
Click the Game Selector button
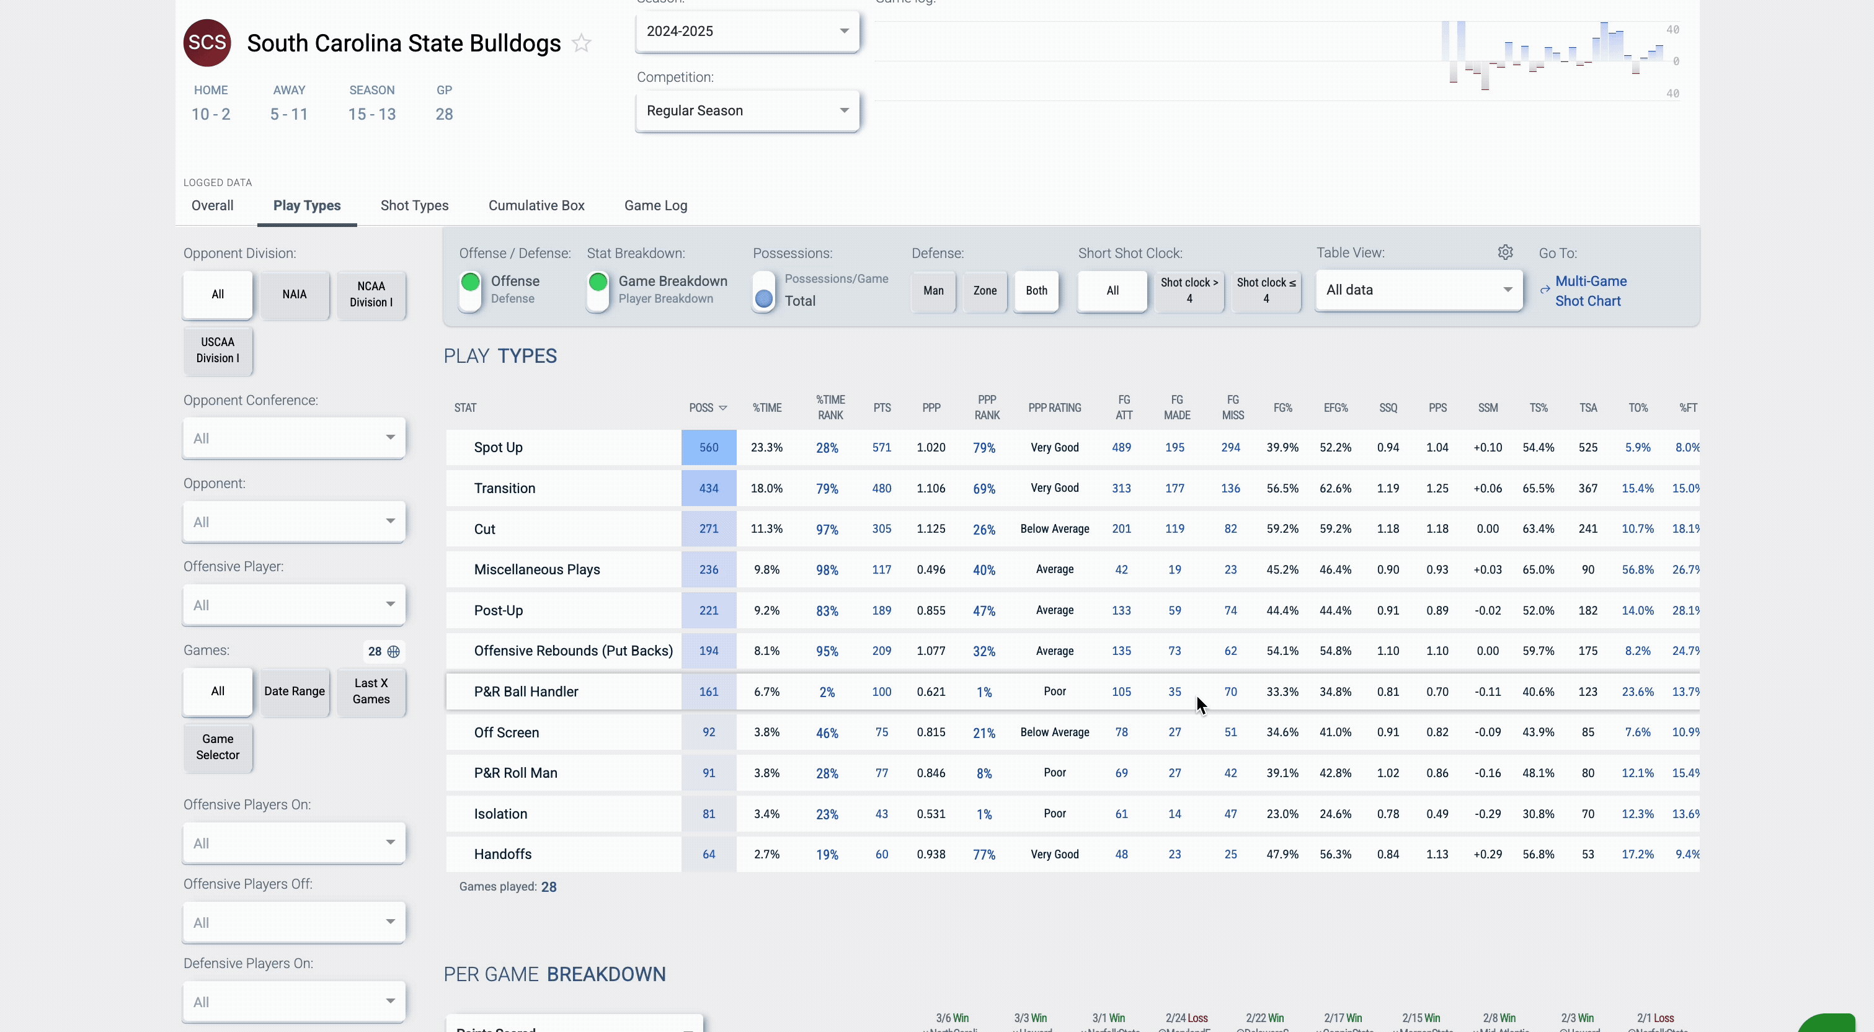218,747
